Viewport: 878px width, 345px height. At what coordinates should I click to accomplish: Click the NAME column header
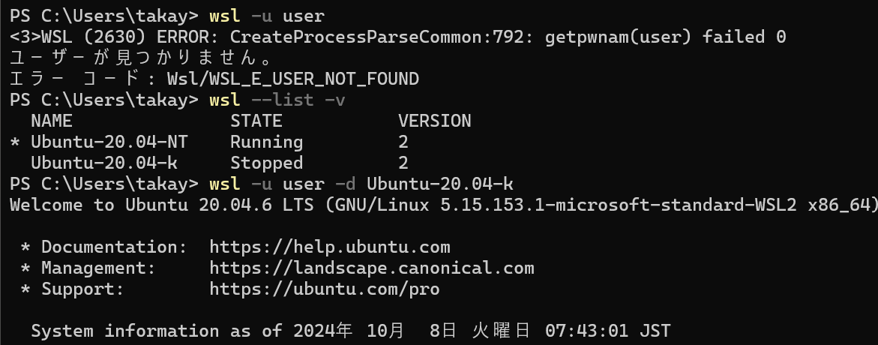[x=52, y=121]
